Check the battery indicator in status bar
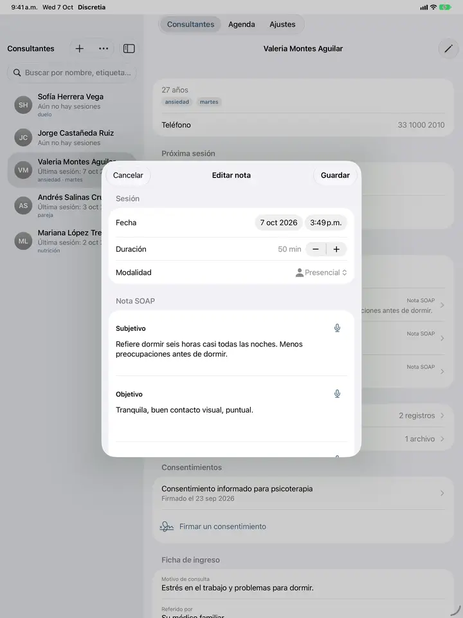The width and height of the screenshot is (463, 618). tap(445, 7)
